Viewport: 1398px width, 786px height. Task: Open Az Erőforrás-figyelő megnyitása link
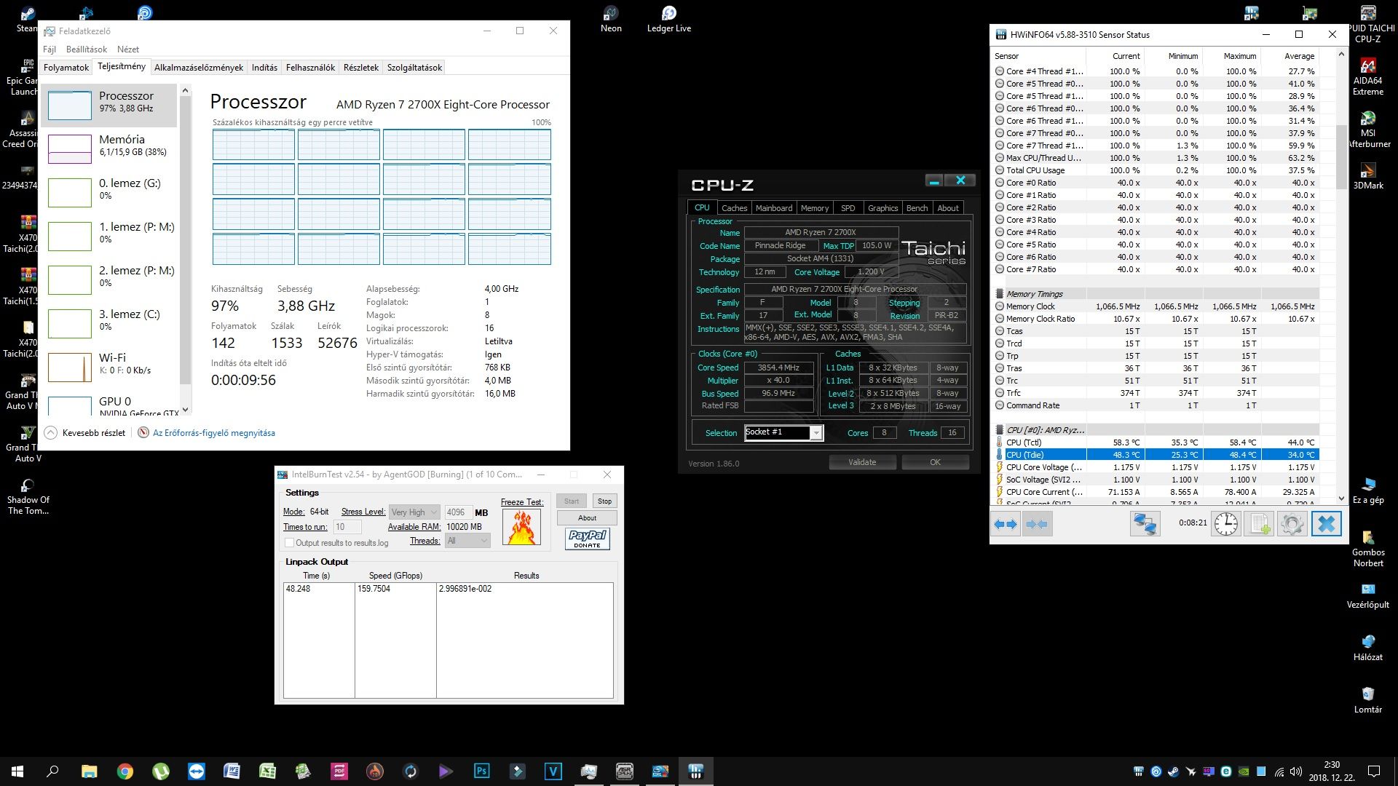pos(213,433)
